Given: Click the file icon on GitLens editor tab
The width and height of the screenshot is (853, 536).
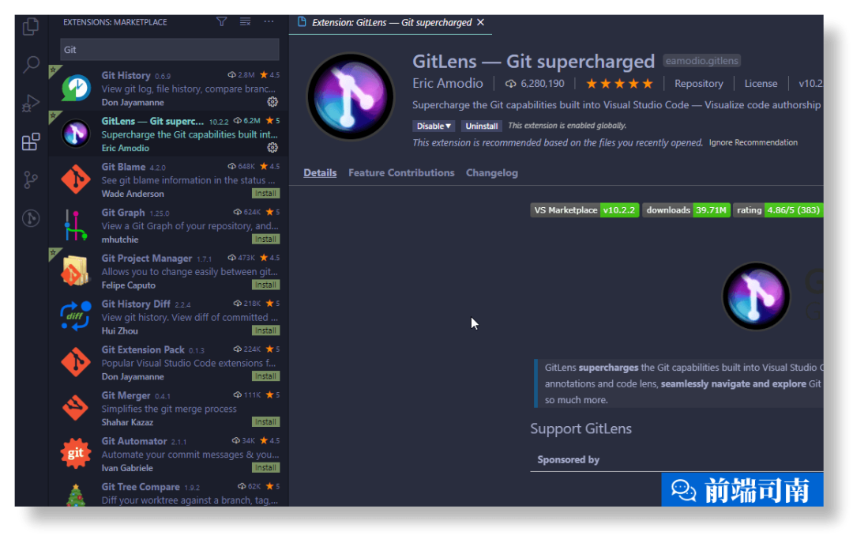Looking at the screenshot, I should click(302, 22).
